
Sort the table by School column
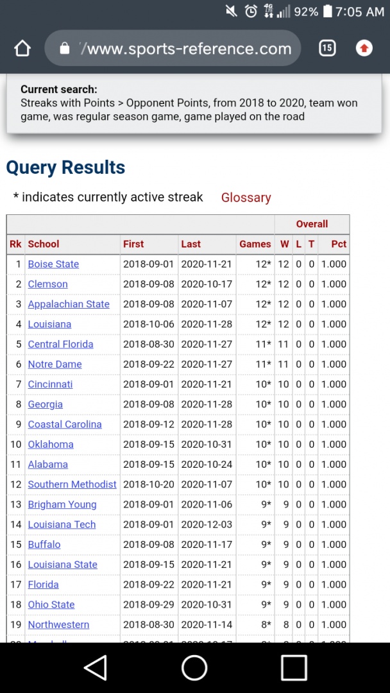pyautogui.click(x=44, y=244)
